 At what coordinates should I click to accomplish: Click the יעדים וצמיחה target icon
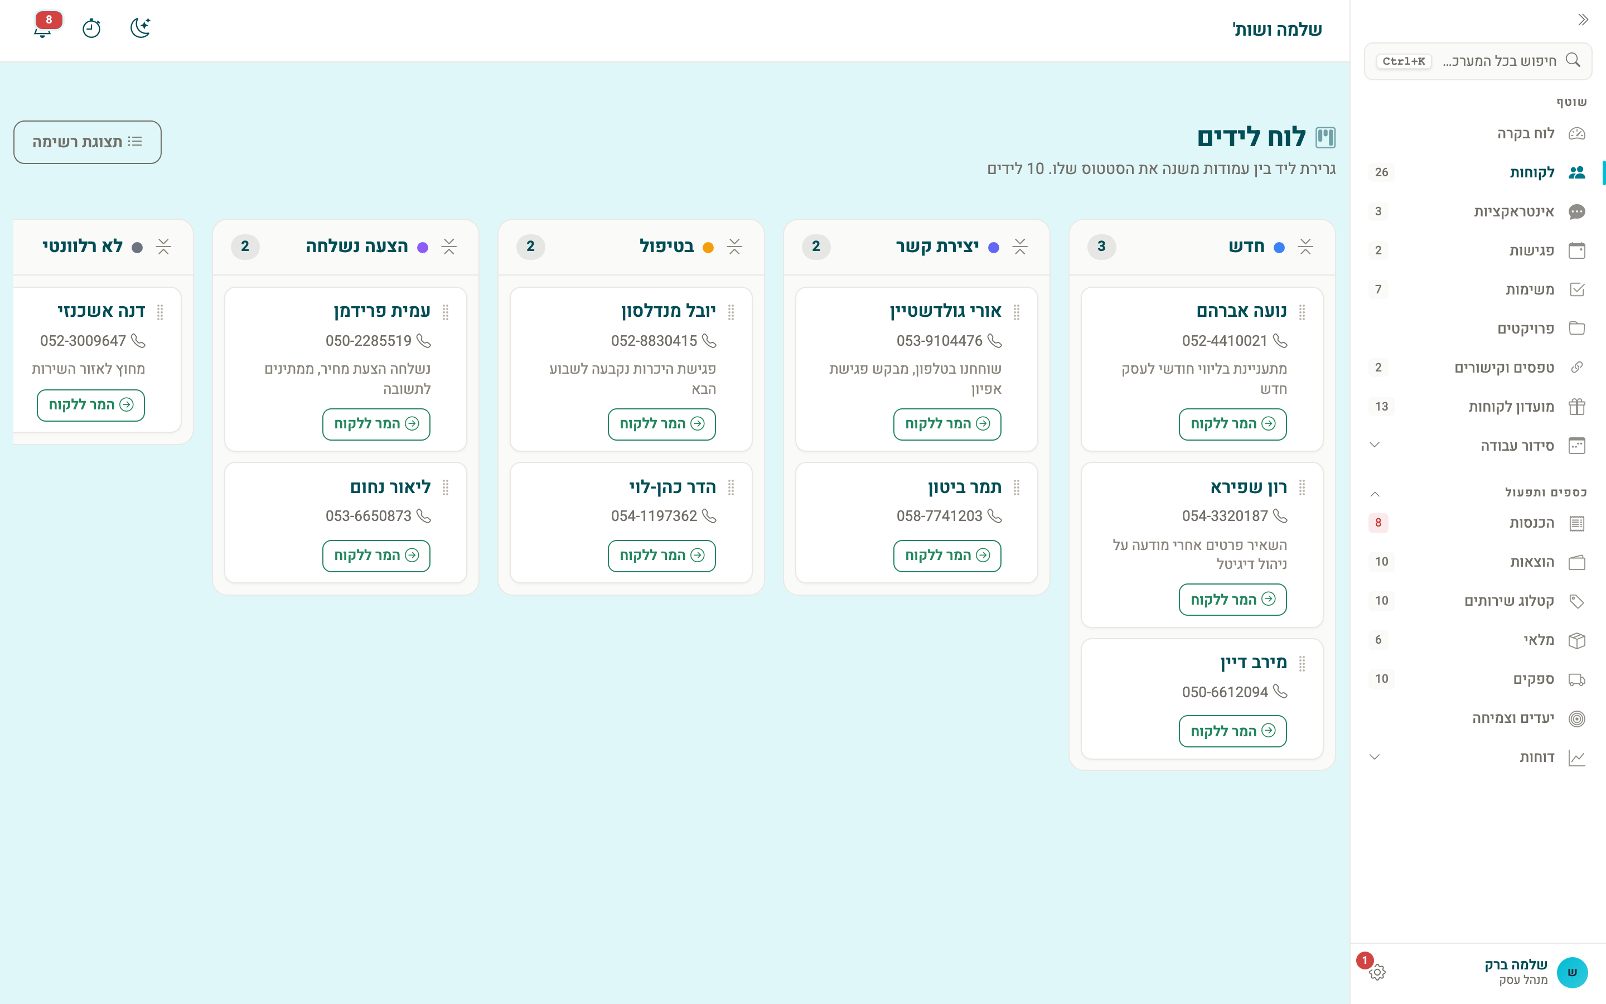pos(1577,718)
